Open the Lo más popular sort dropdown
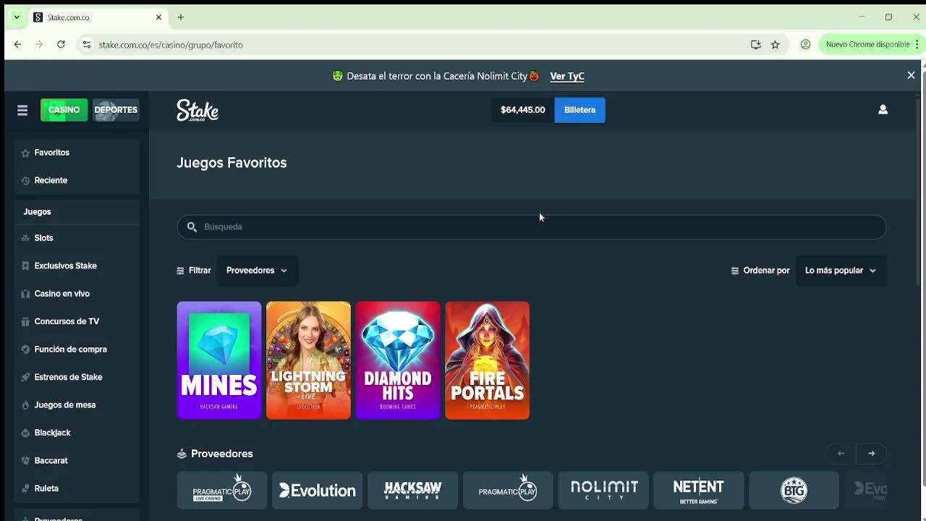The width and height of the screenshot is (926, 521). point(841,271)
